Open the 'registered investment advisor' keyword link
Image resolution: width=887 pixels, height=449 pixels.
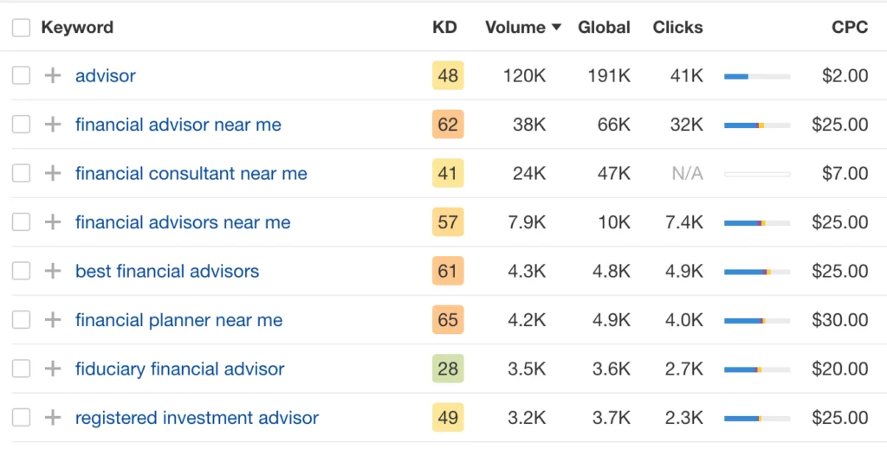coord(197,418)
